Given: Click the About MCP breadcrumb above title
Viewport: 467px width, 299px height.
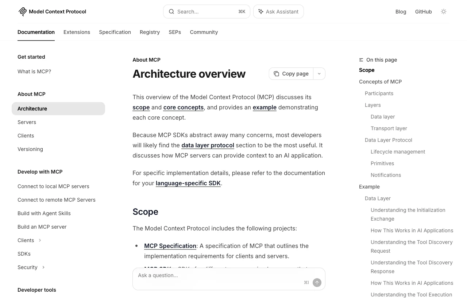Looking at the screenshot, I should point(146,60).
